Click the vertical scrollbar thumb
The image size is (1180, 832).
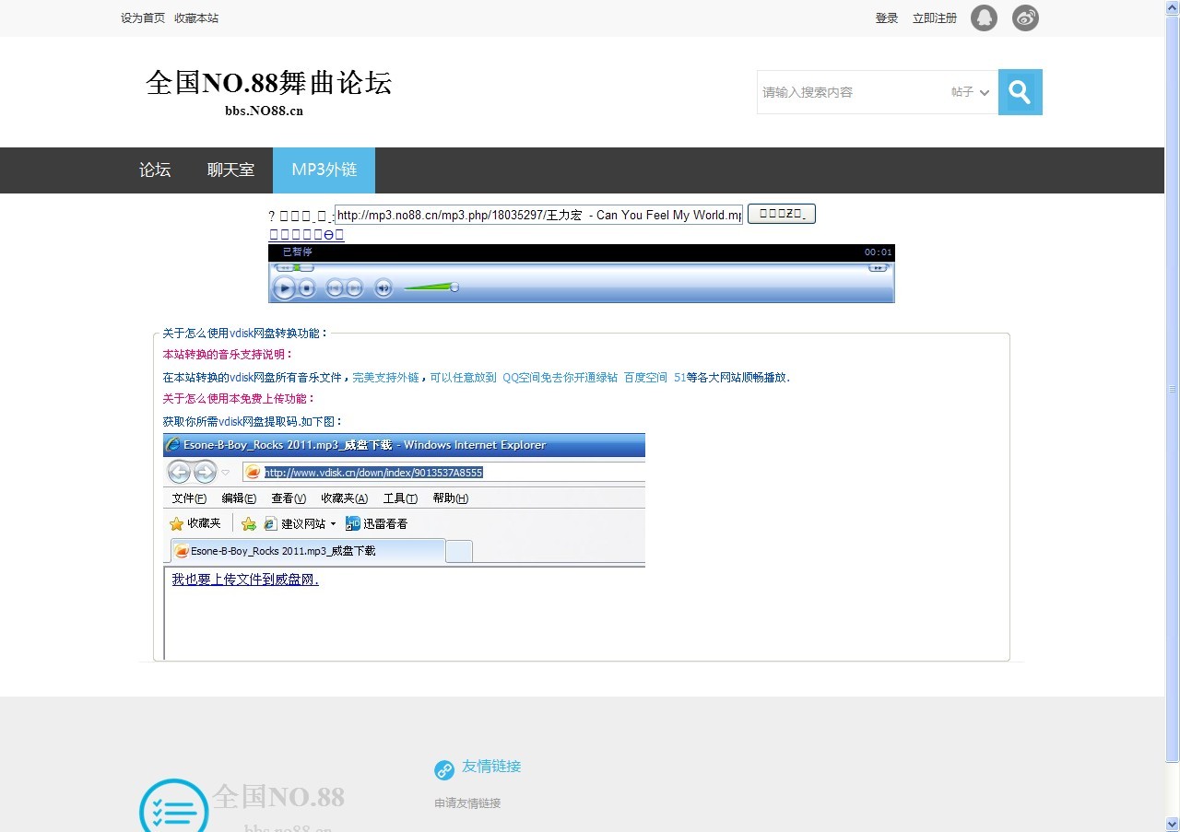pos(1173,389)
